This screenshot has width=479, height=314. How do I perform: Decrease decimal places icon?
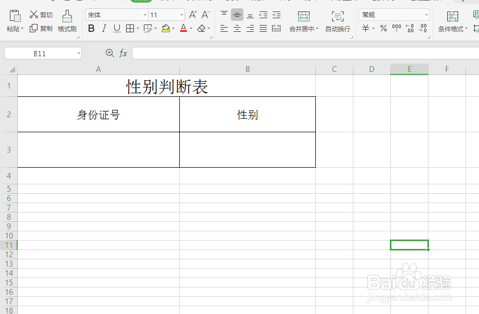(423, 28)
